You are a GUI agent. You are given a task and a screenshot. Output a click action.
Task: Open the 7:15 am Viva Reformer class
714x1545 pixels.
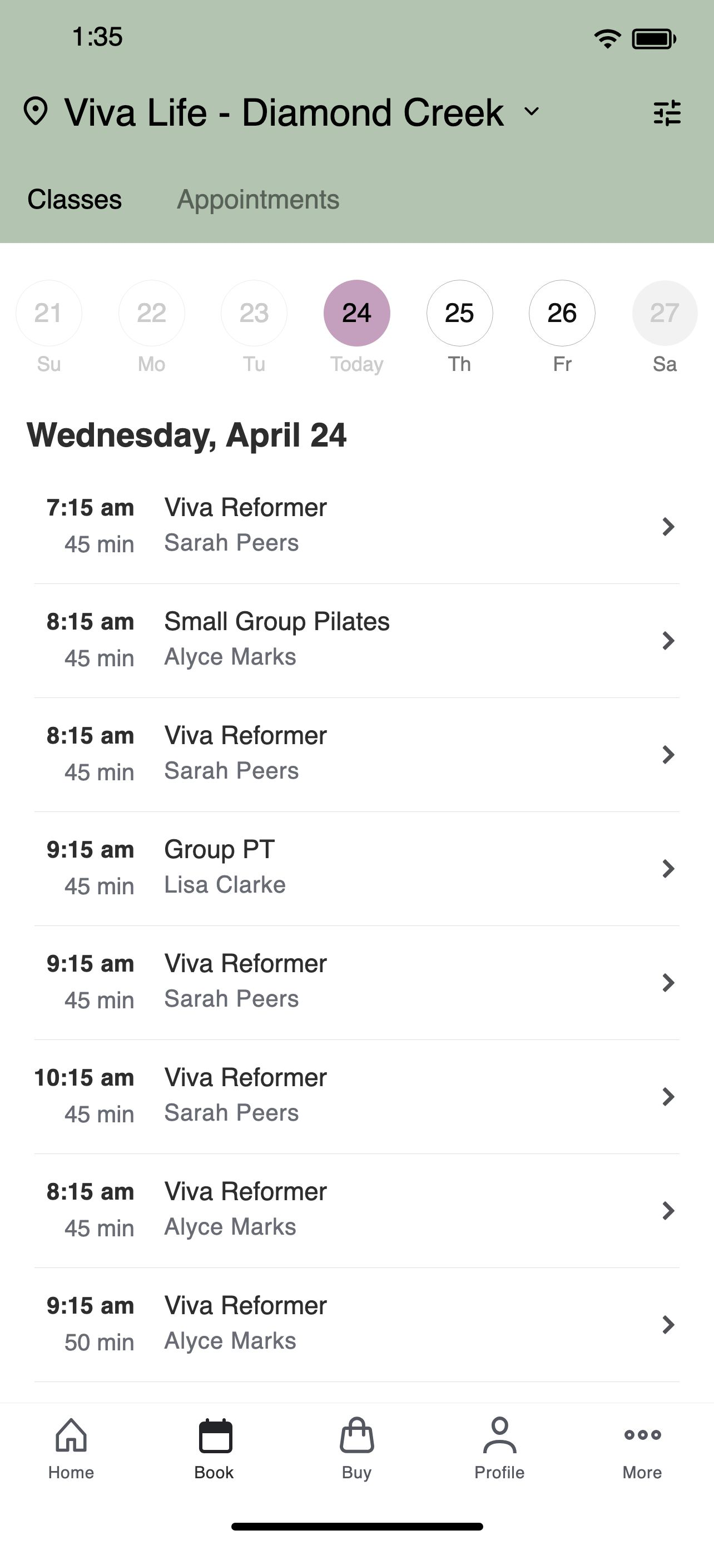click(x=356, y=526)
